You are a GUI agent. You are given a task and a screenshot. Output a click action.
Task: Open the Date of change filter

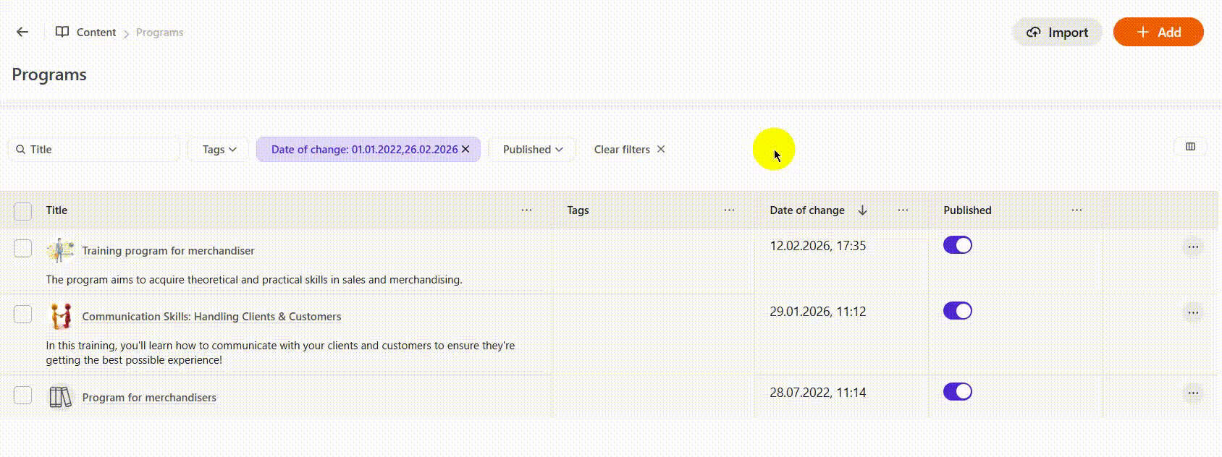(x=363, y=150)
